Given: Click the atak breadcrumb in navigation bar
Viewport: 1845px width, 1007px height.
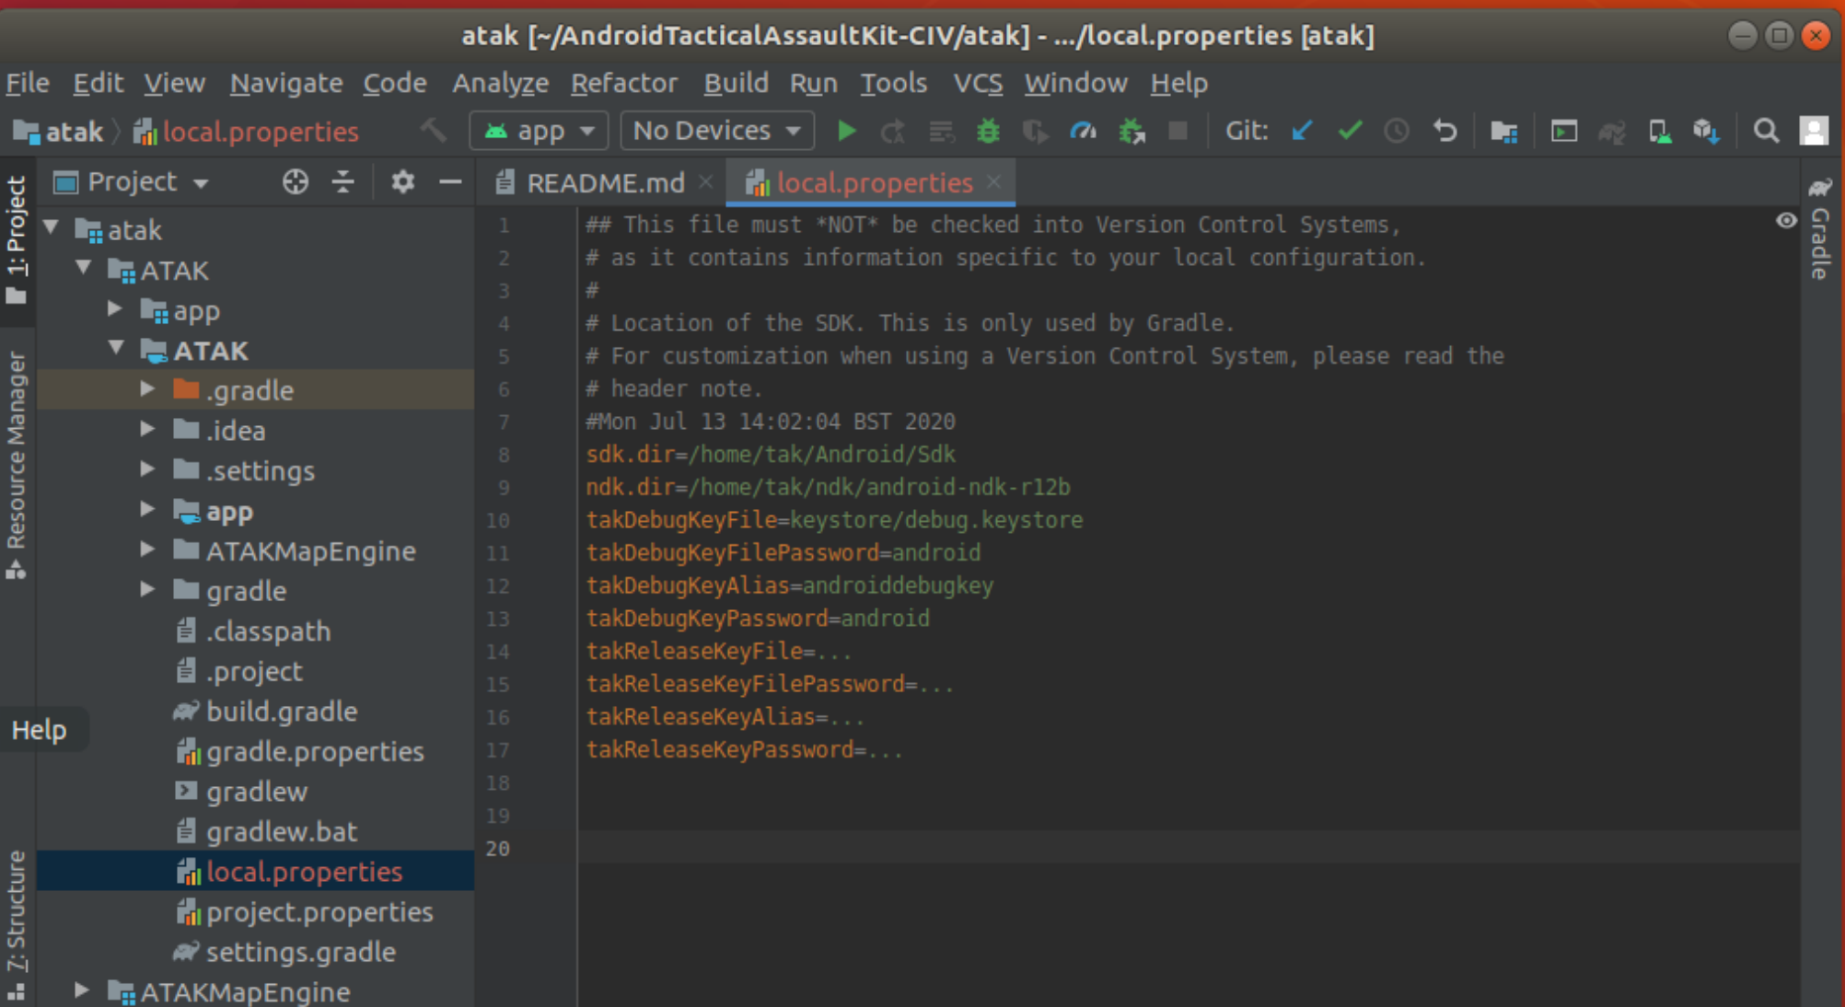Looking at the screenshot, I should (59, 132).
